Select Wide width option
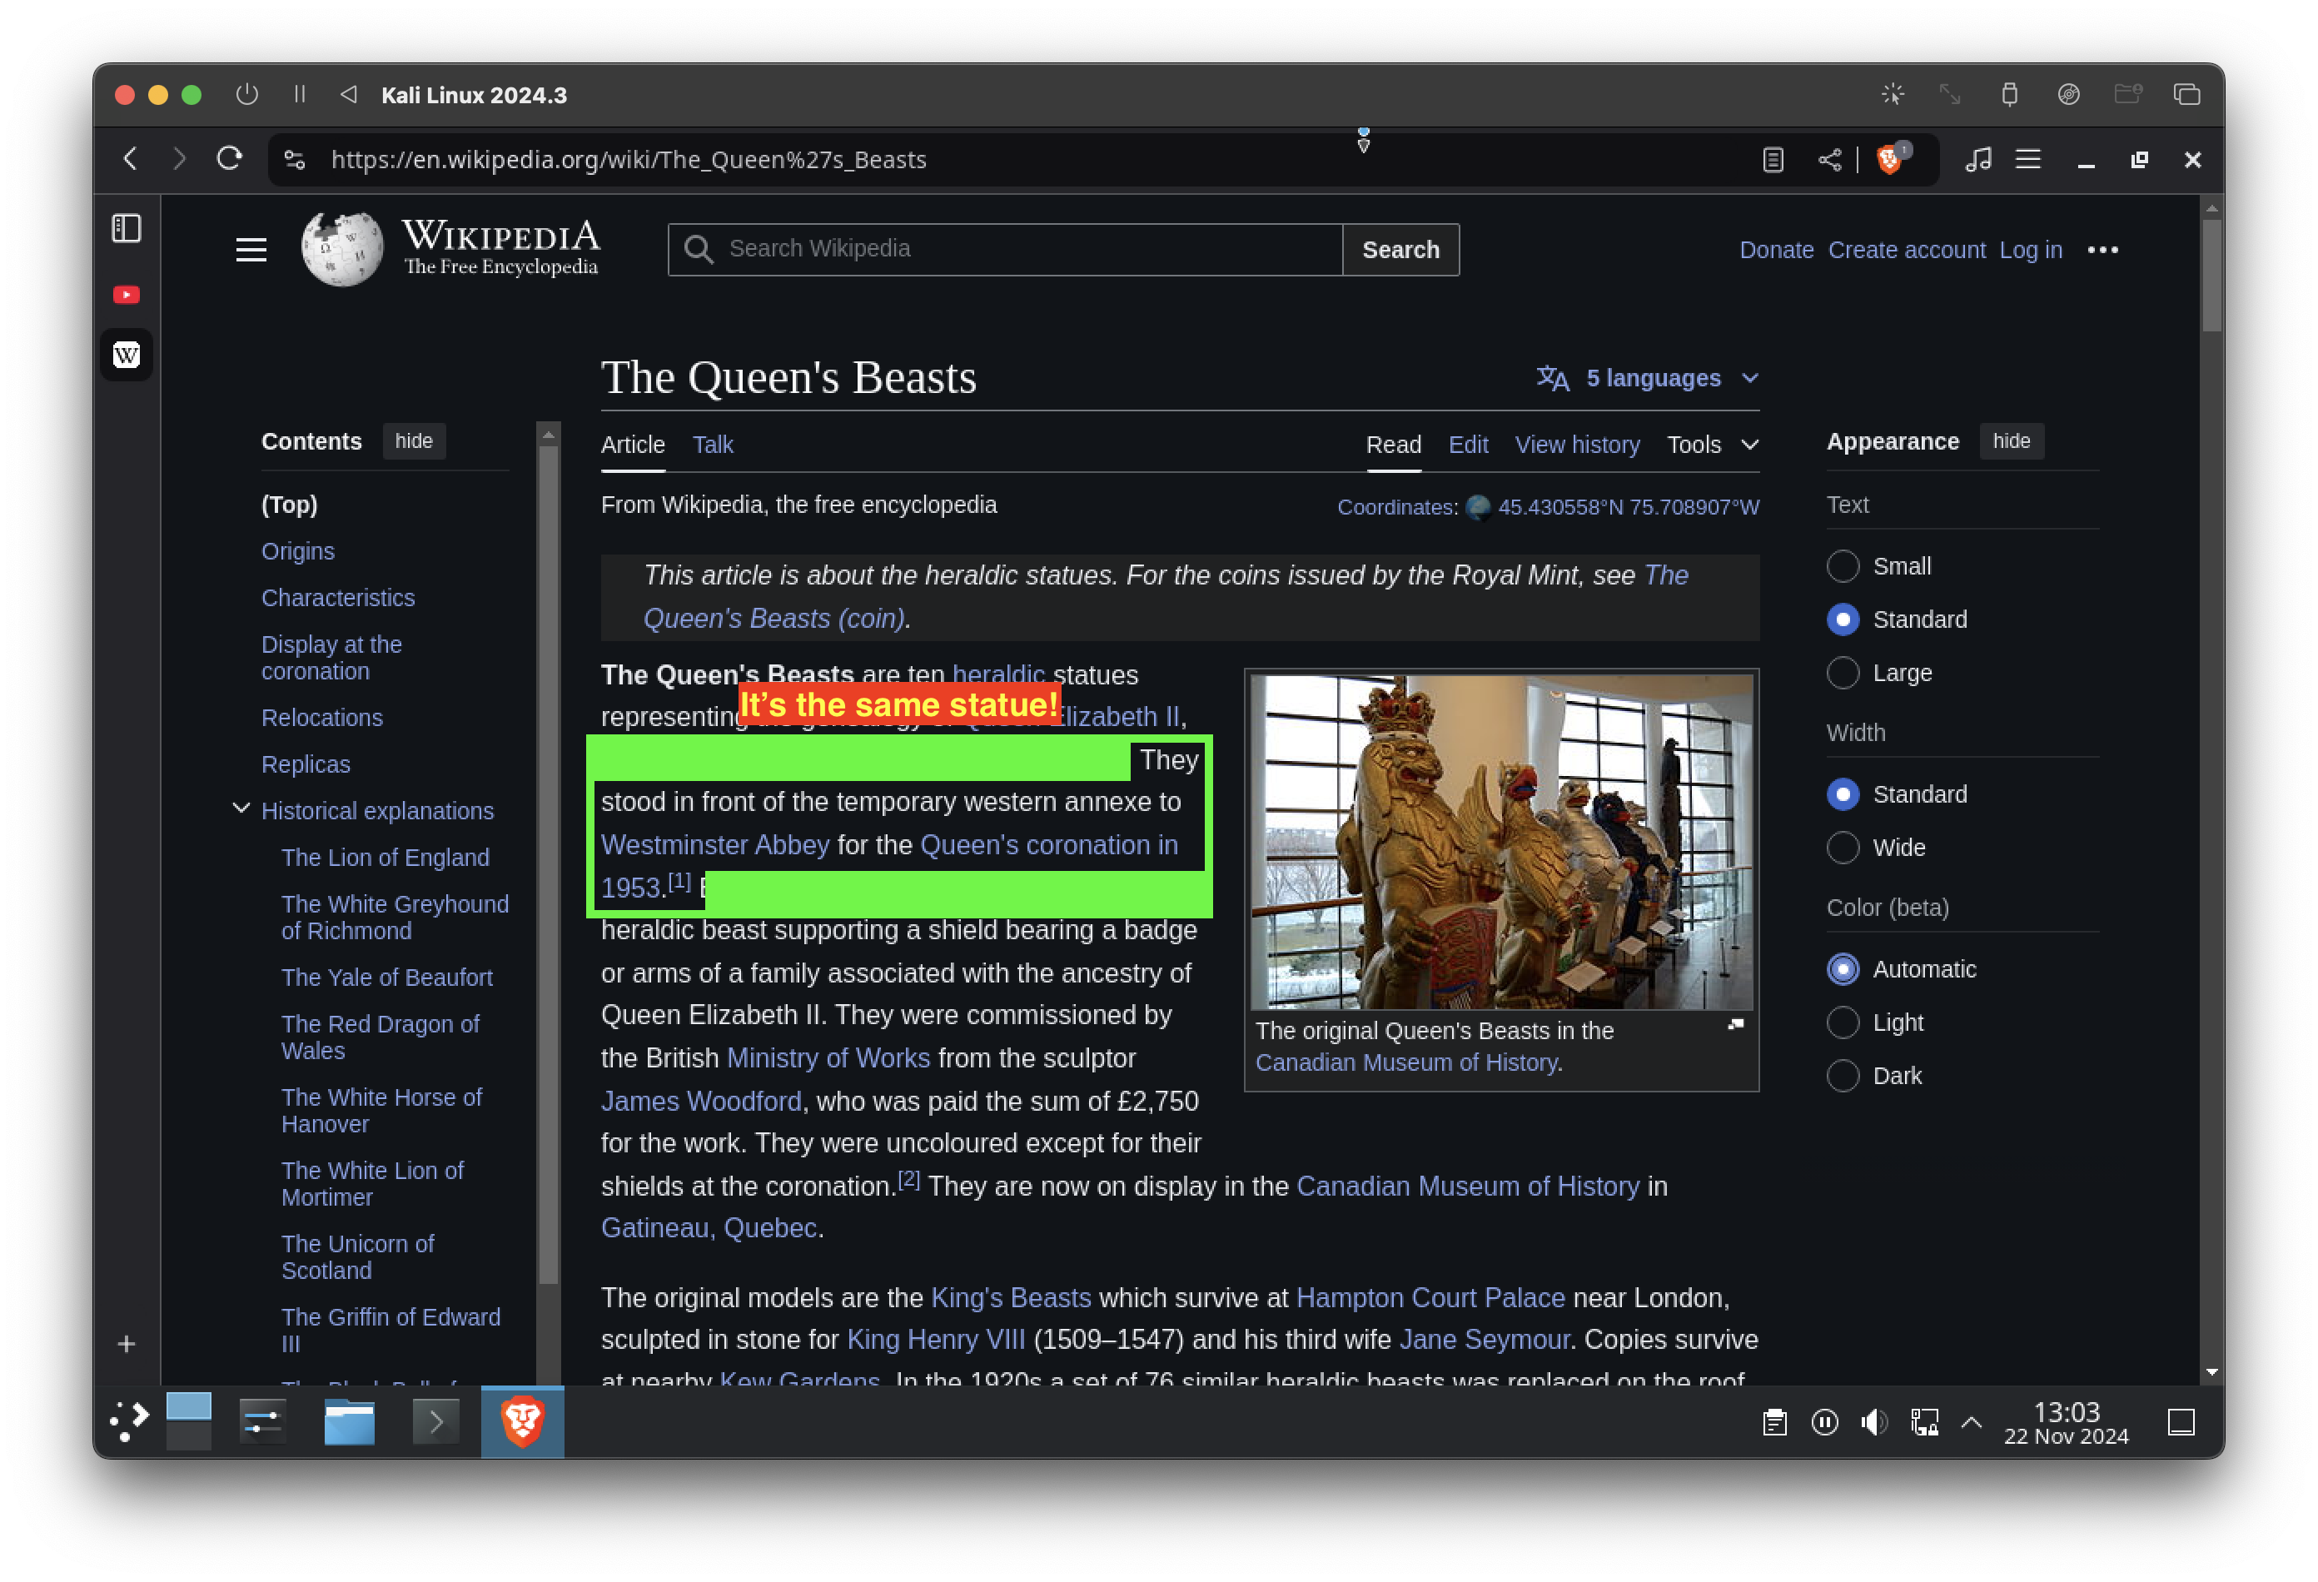Screen dimensions: 2318x1582 pos(1843,847)
